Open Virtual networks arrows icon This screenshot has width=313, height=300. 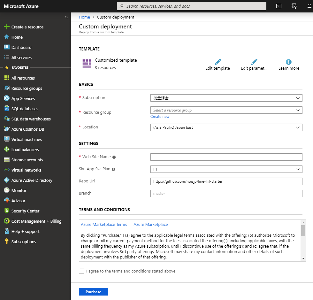coord(7,170)
